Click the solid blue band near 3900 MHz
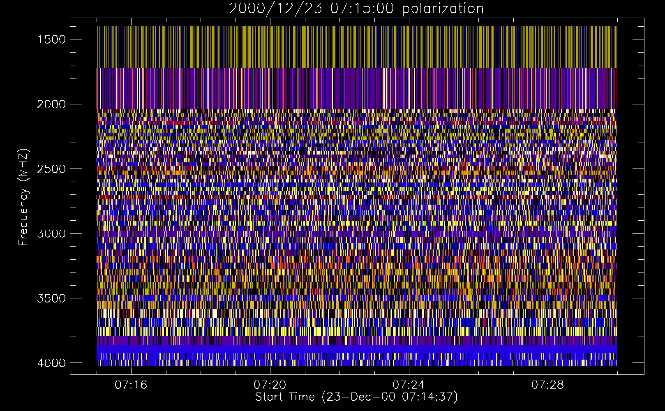 coord(357,349)
